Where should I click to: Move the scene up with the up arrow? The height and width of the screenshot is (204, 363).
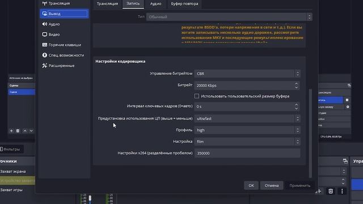[25, 131]
